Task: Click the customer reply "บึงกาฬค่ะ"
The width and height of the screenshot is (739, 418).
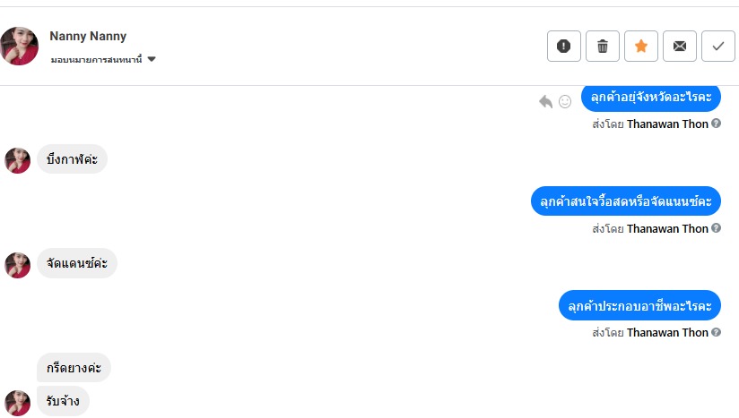Action: click(72, 160)
